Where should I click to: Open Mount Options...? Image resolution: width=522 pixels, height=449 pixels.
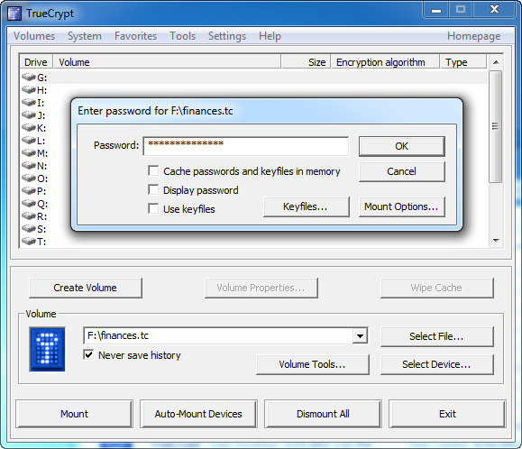402,206
